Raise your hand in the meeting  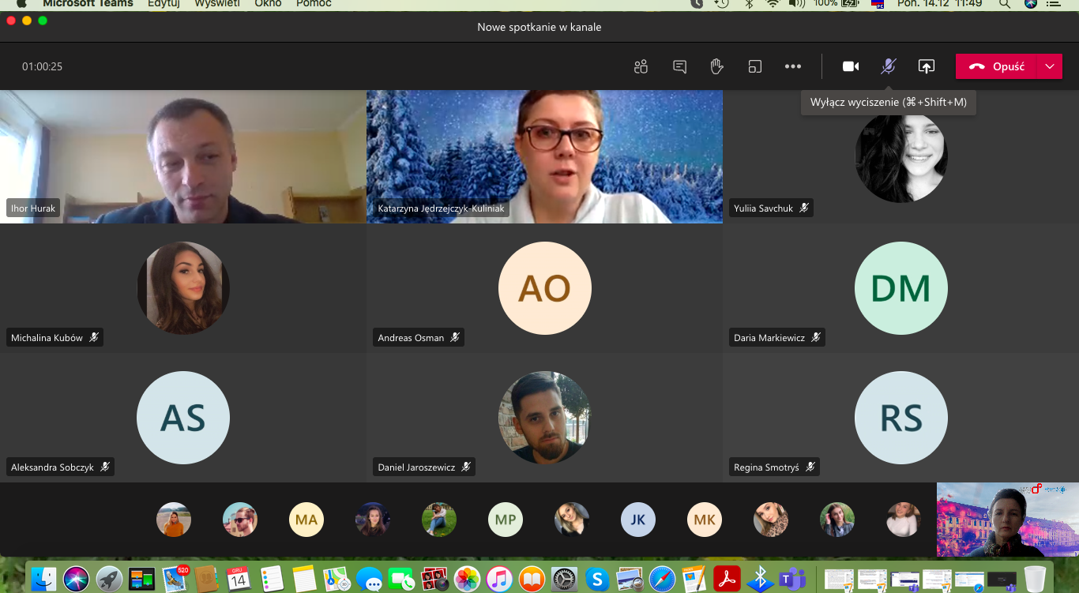click(716, 66)
